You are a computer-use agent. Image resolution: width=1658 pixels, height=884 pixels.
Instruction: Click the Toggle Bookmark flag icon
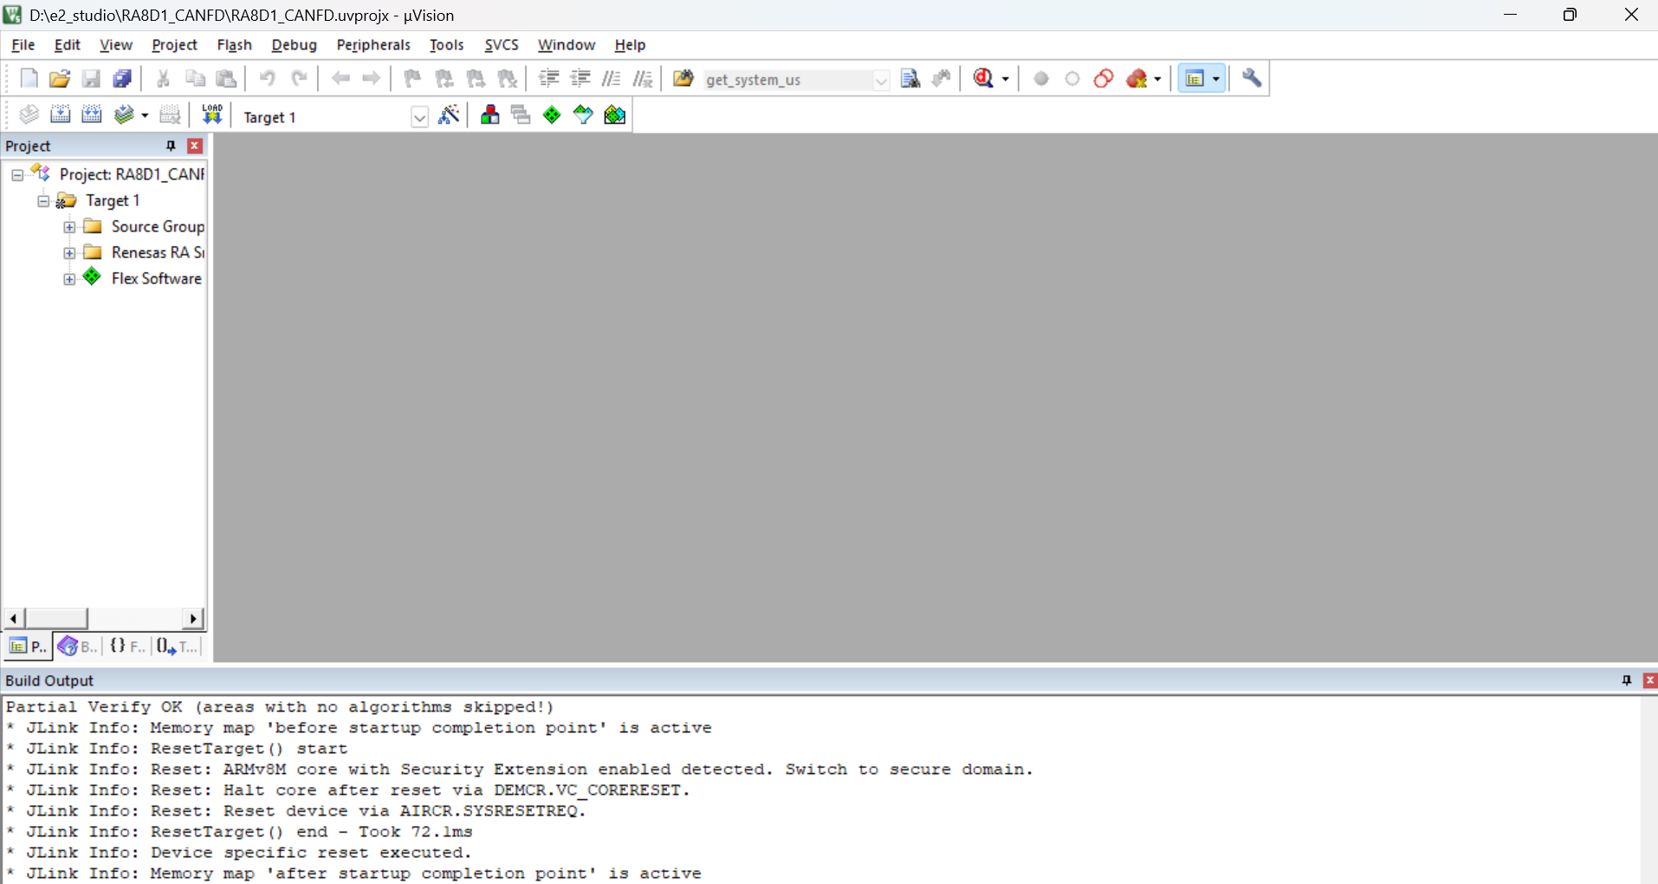coord(412,79)
